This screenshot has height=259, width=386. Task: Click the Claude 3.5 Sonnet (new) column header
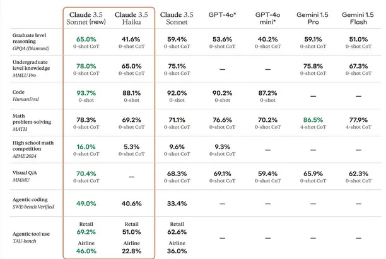86,18
